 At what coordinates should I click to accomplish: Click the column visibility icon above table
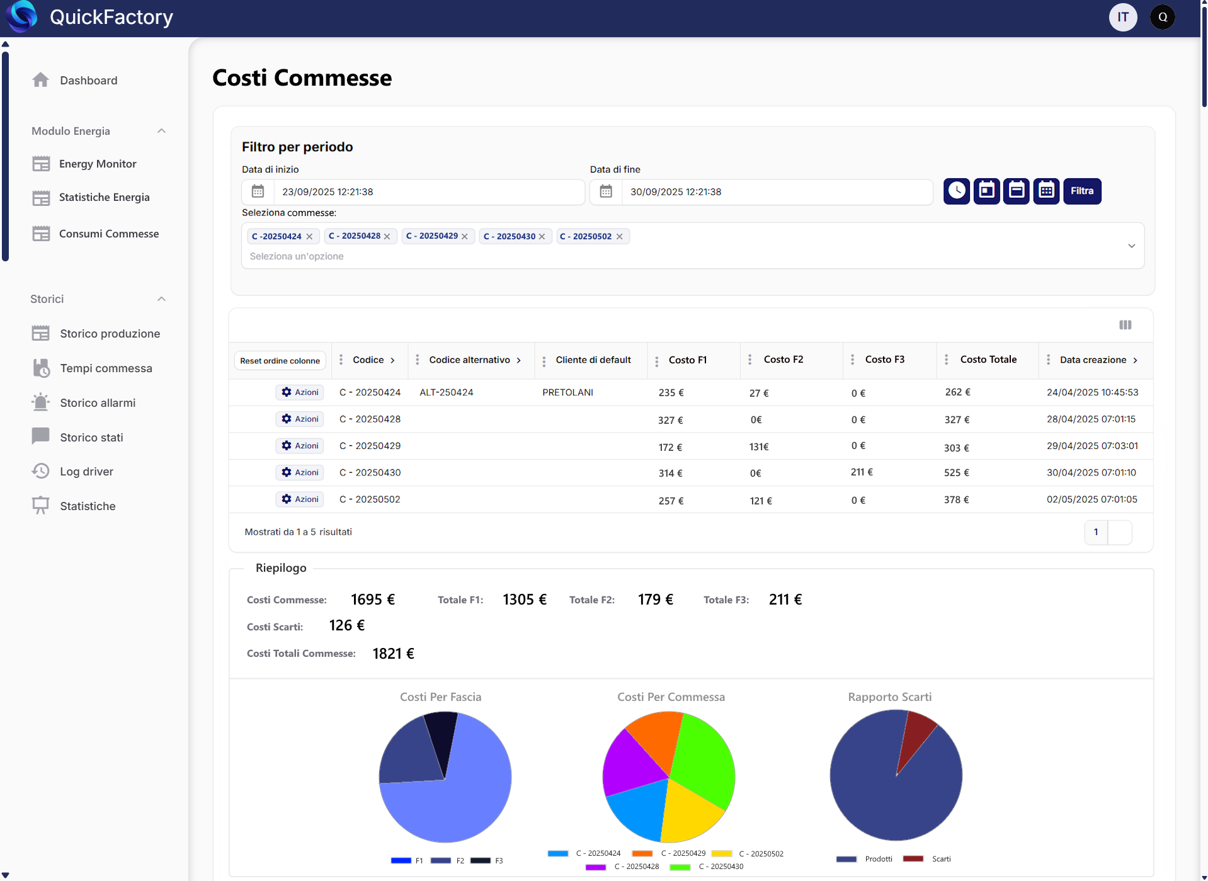point(1125,325)
